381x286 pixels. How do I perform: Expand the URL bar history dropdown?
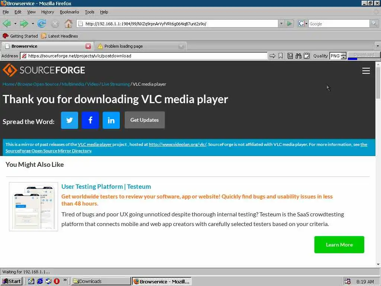coord(281,23)
